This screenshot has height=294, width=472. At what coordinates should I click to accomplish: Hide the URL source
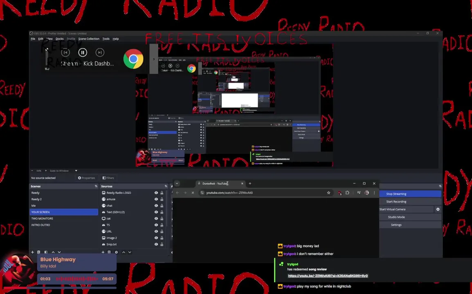156,232
